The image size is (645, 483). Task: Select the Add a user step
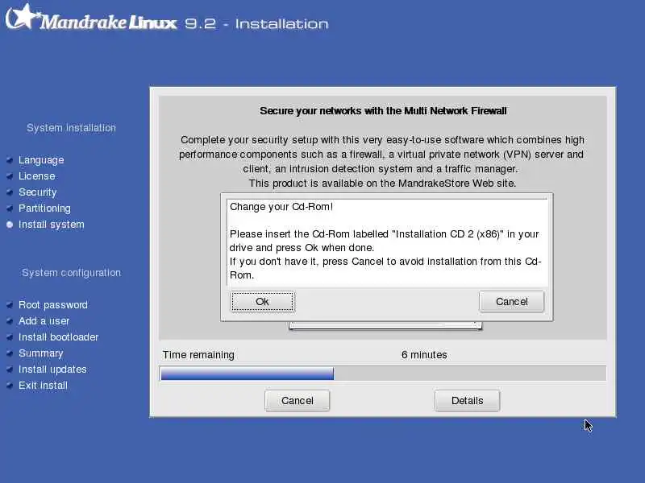[44, 320]
